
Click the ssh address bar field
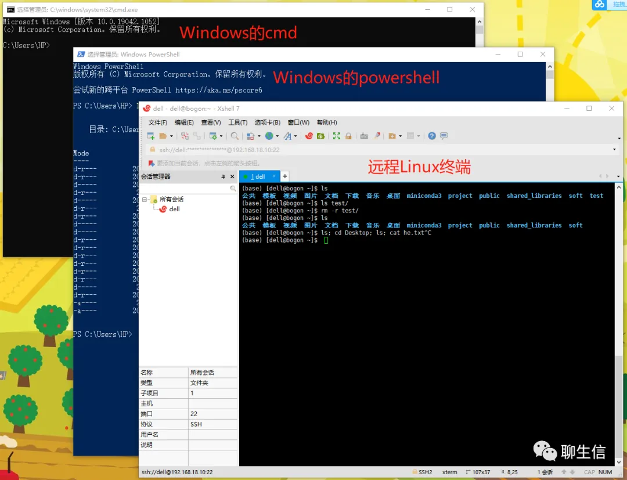(x=379, y=150)
